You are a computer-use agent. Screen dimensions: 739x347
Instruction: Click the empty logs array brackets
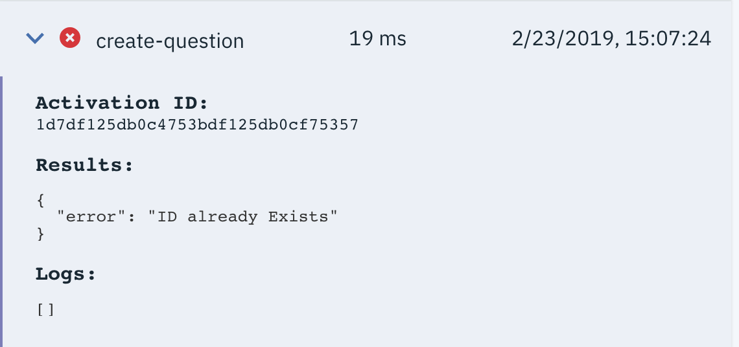point(46,310)
